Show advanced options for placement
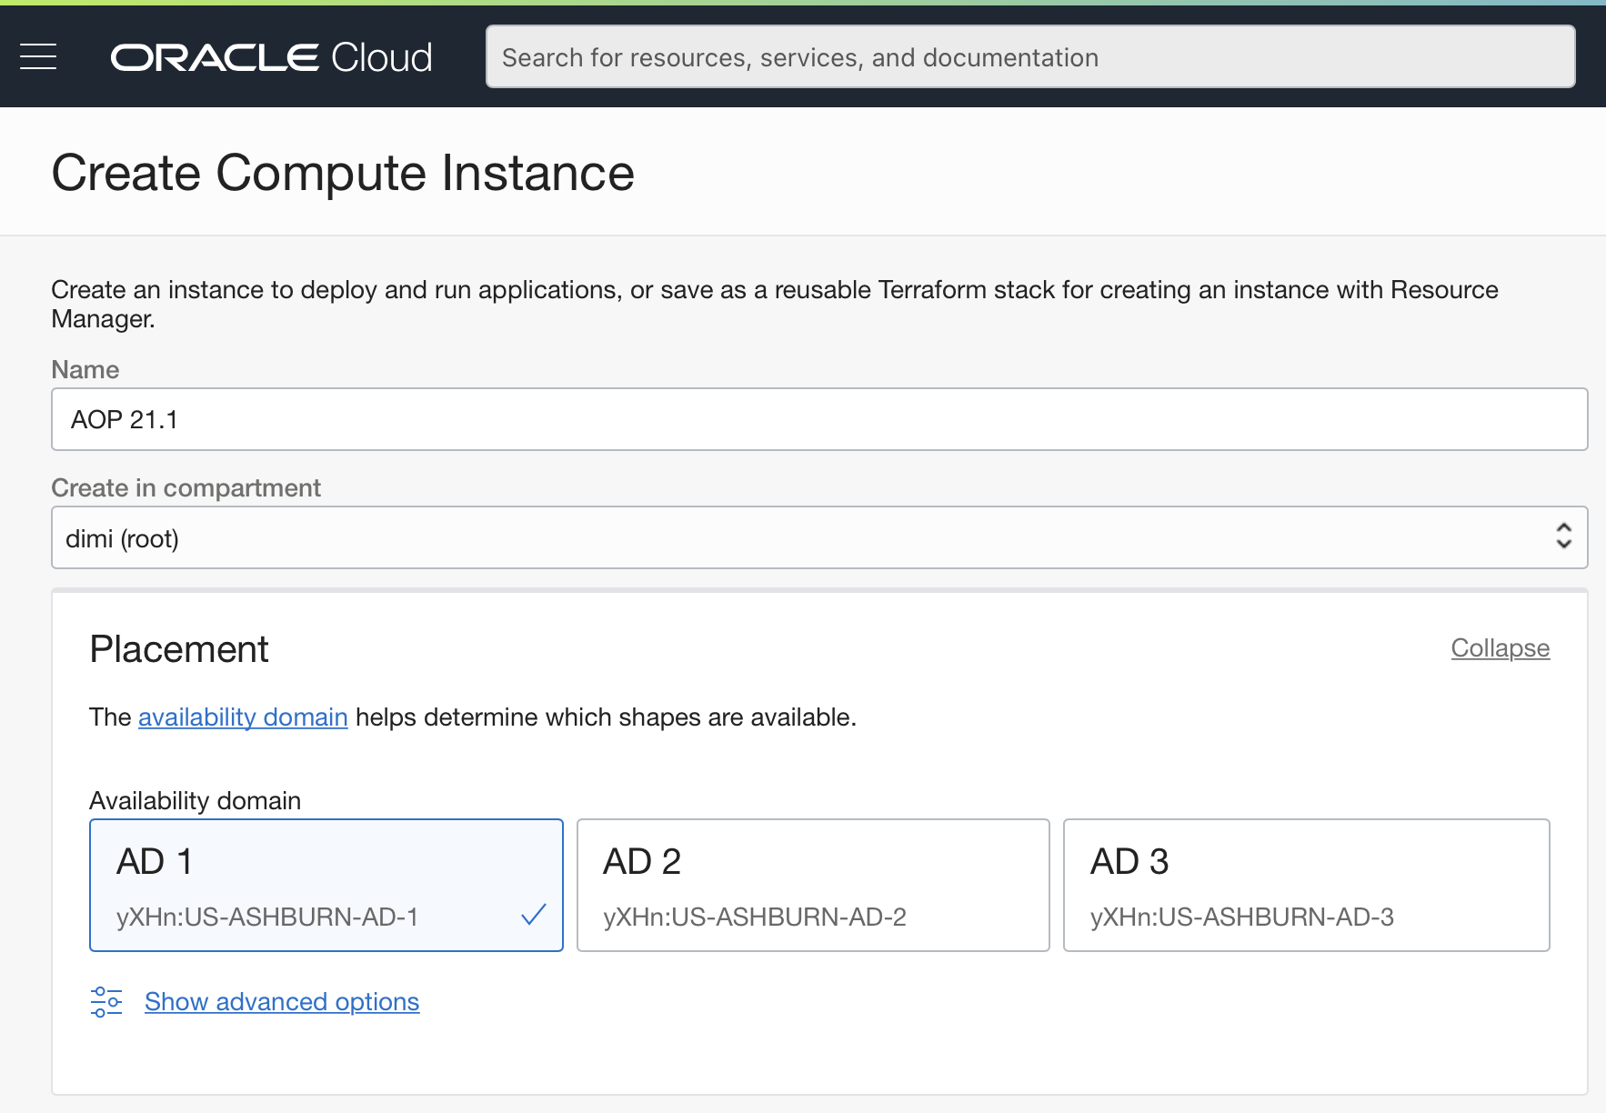Screen dimensions: 1606x1113 click(x=282, y=1002)
